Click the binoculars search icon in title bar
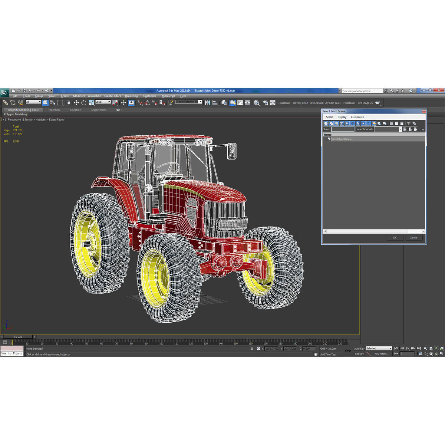 tap(386, 91)
